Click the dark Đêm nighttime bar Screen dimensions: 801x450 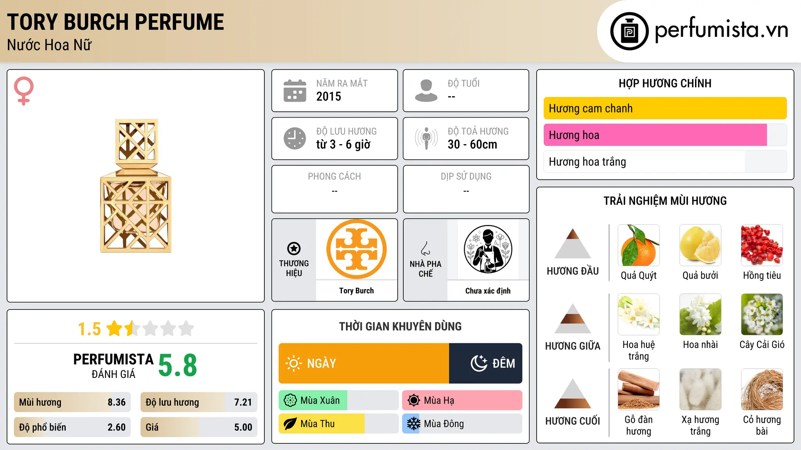[x=485, y=363]
